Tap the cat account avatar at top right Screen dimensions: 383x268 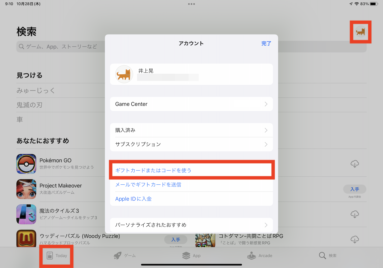tap(361, 32)
